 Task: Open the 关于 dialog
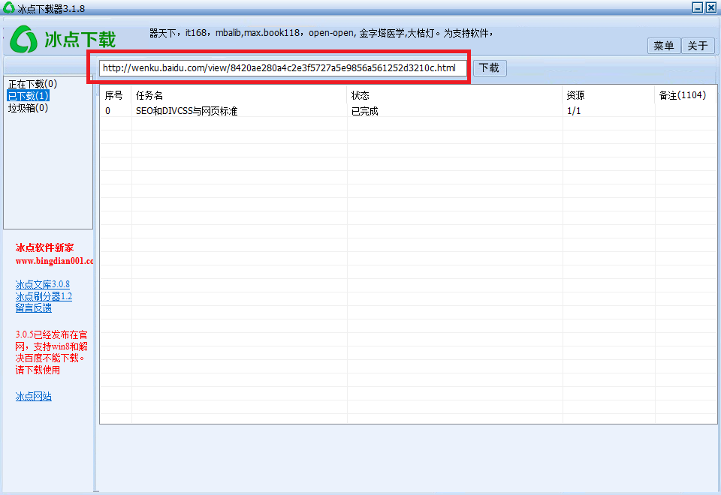(x=698, y=46)
